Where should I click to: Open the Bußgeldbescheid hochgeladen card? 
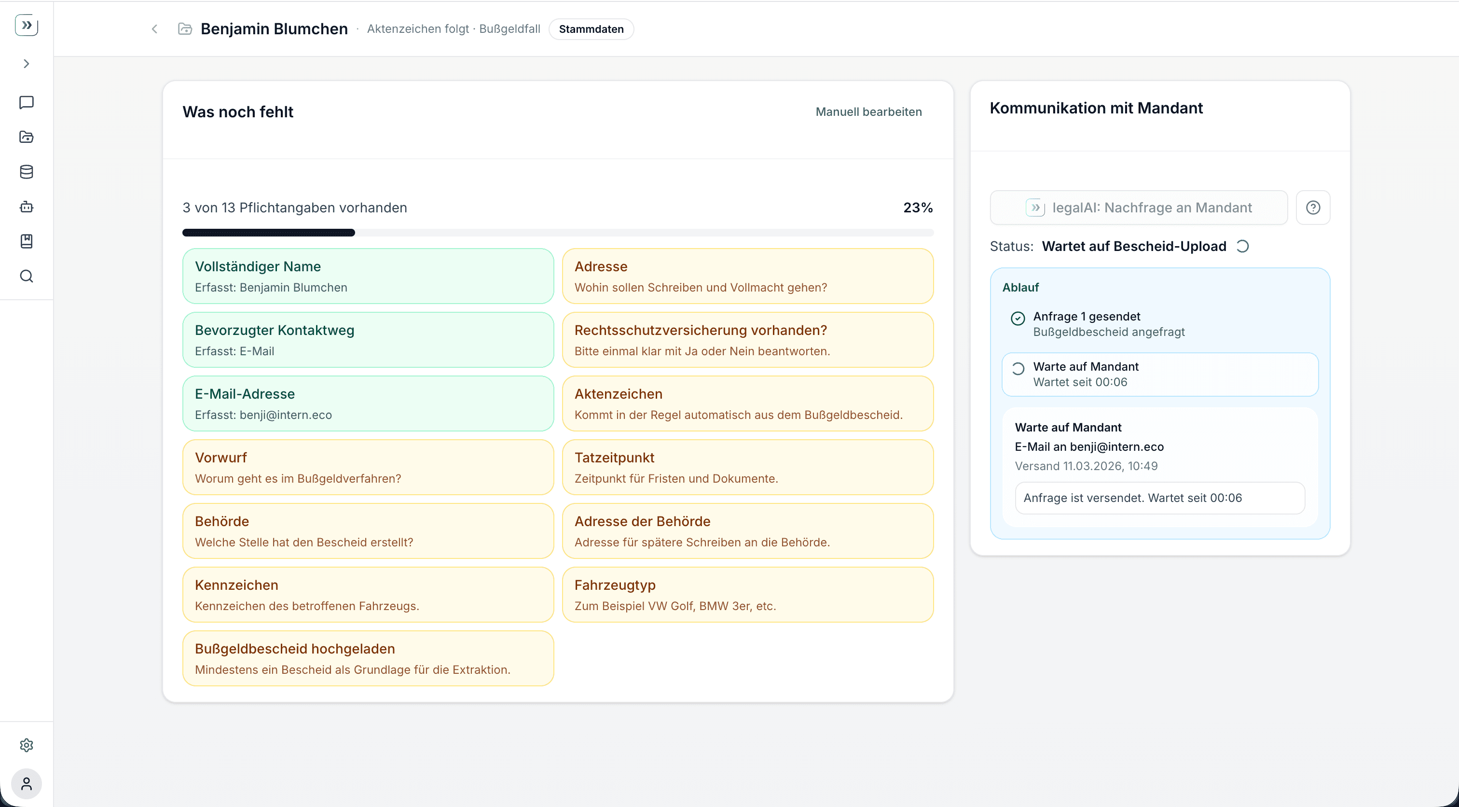click(368, 658)
